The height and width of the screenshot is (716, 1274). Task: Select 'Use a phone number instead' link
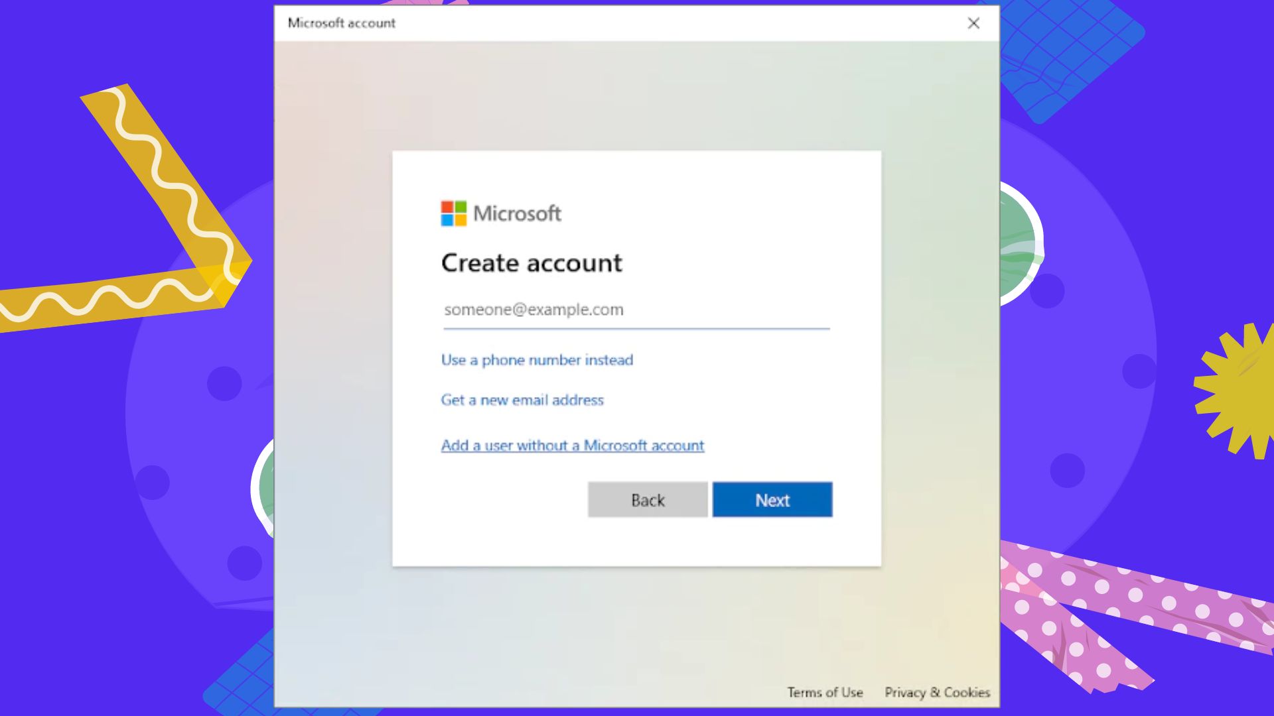click(x=537, y=360)
